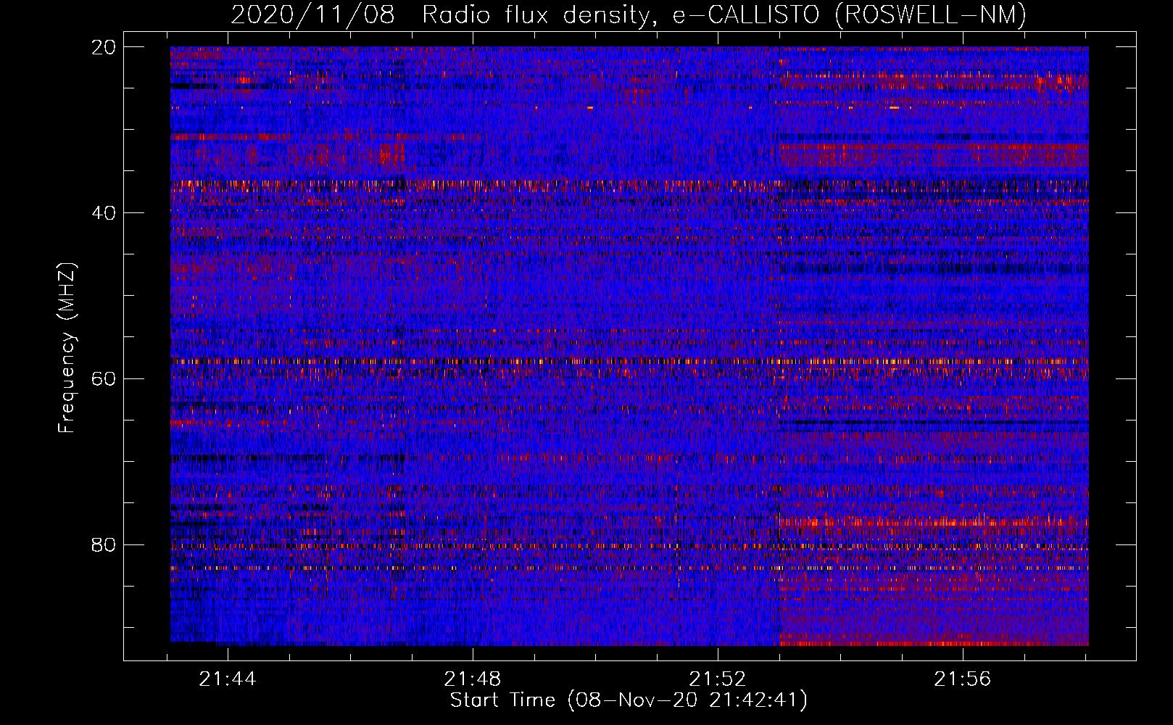Click the time tick label "21:56"
Screen dimensions: 1173x725
point(962,679)
